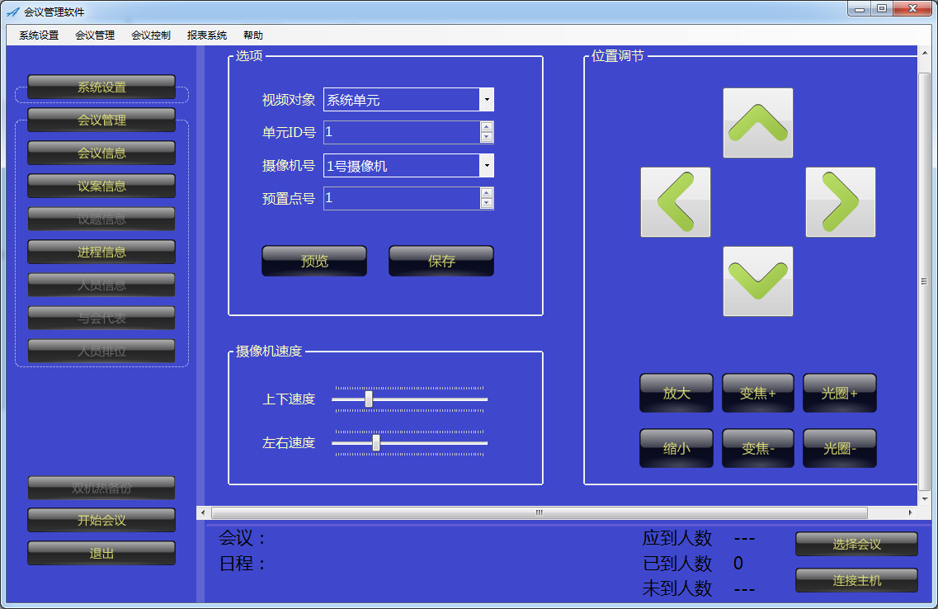The image size is (938, 609).
Task: Click the 预置点号 input field
Action: coord(401,198)
